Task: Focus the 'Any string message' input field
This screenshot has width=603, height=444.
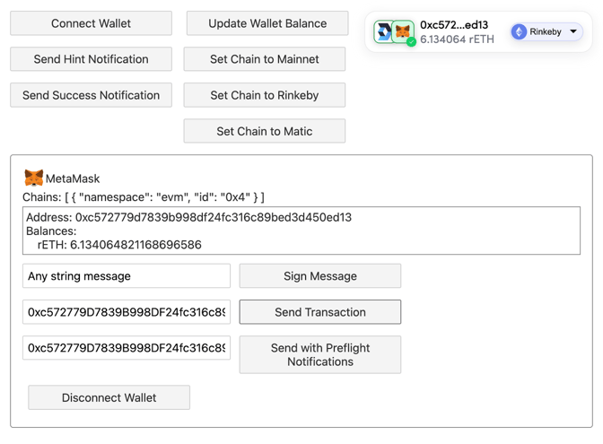Action: click(x=127, y=276)
